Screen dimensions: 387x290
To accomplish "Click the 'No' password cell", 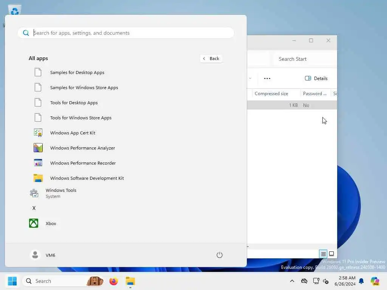I will coord(306,105).
